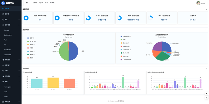
Task: Click the translate language icon at bottom right
Action: coord(207,98)
